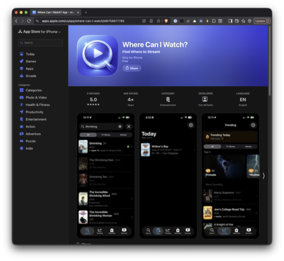Reload the App Store page
Viewport: 284px width, 261px height.
point(29,21)
